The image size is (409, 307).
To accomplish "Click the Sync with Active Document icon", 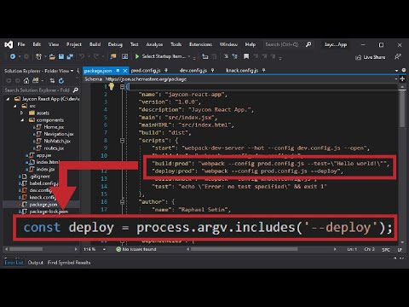I will tap(52, 81).
